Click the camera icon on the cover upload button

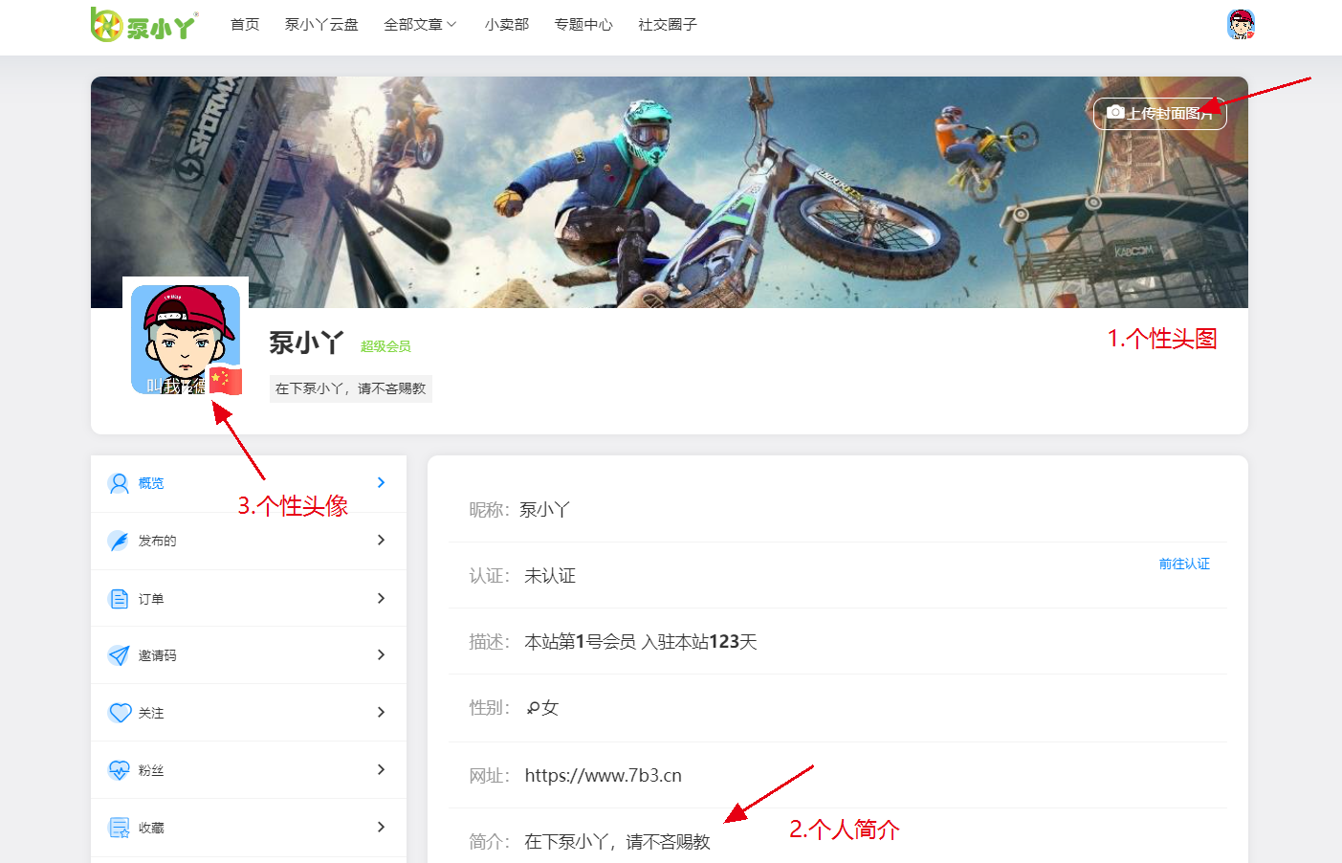tap(1114, 114)
